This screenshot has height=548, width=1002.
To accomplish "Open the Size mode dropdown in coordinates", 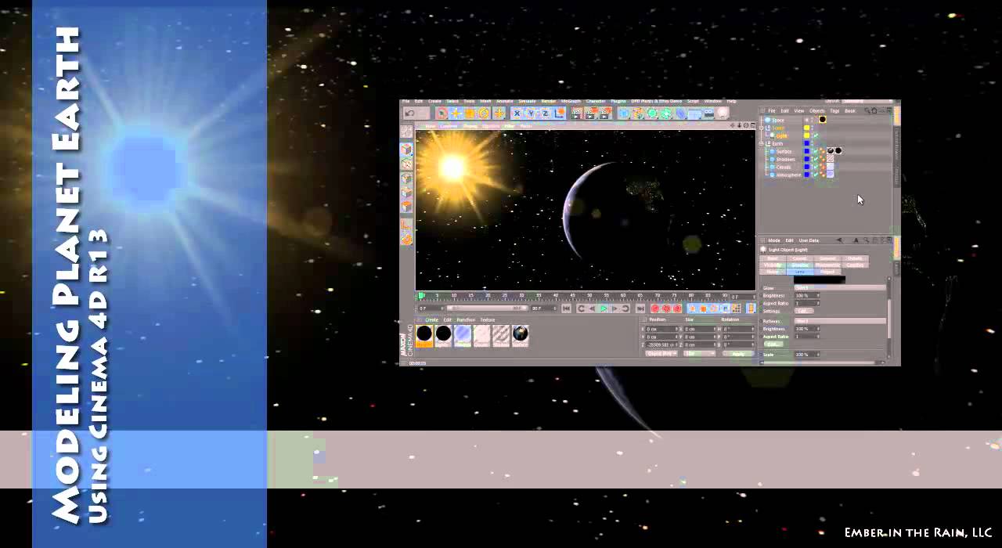I will pos(699,354).
